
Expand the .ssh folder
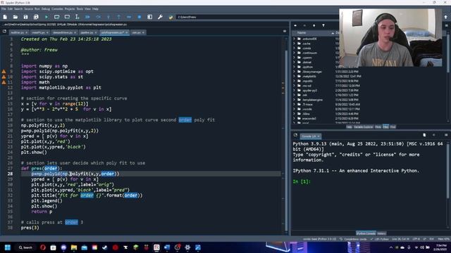[x=295, y=95]
